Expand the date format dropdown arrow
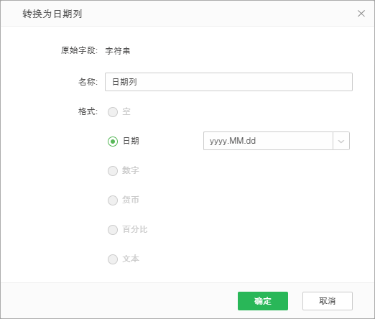Viewport: 375px width, 319px height. (341, 141)
